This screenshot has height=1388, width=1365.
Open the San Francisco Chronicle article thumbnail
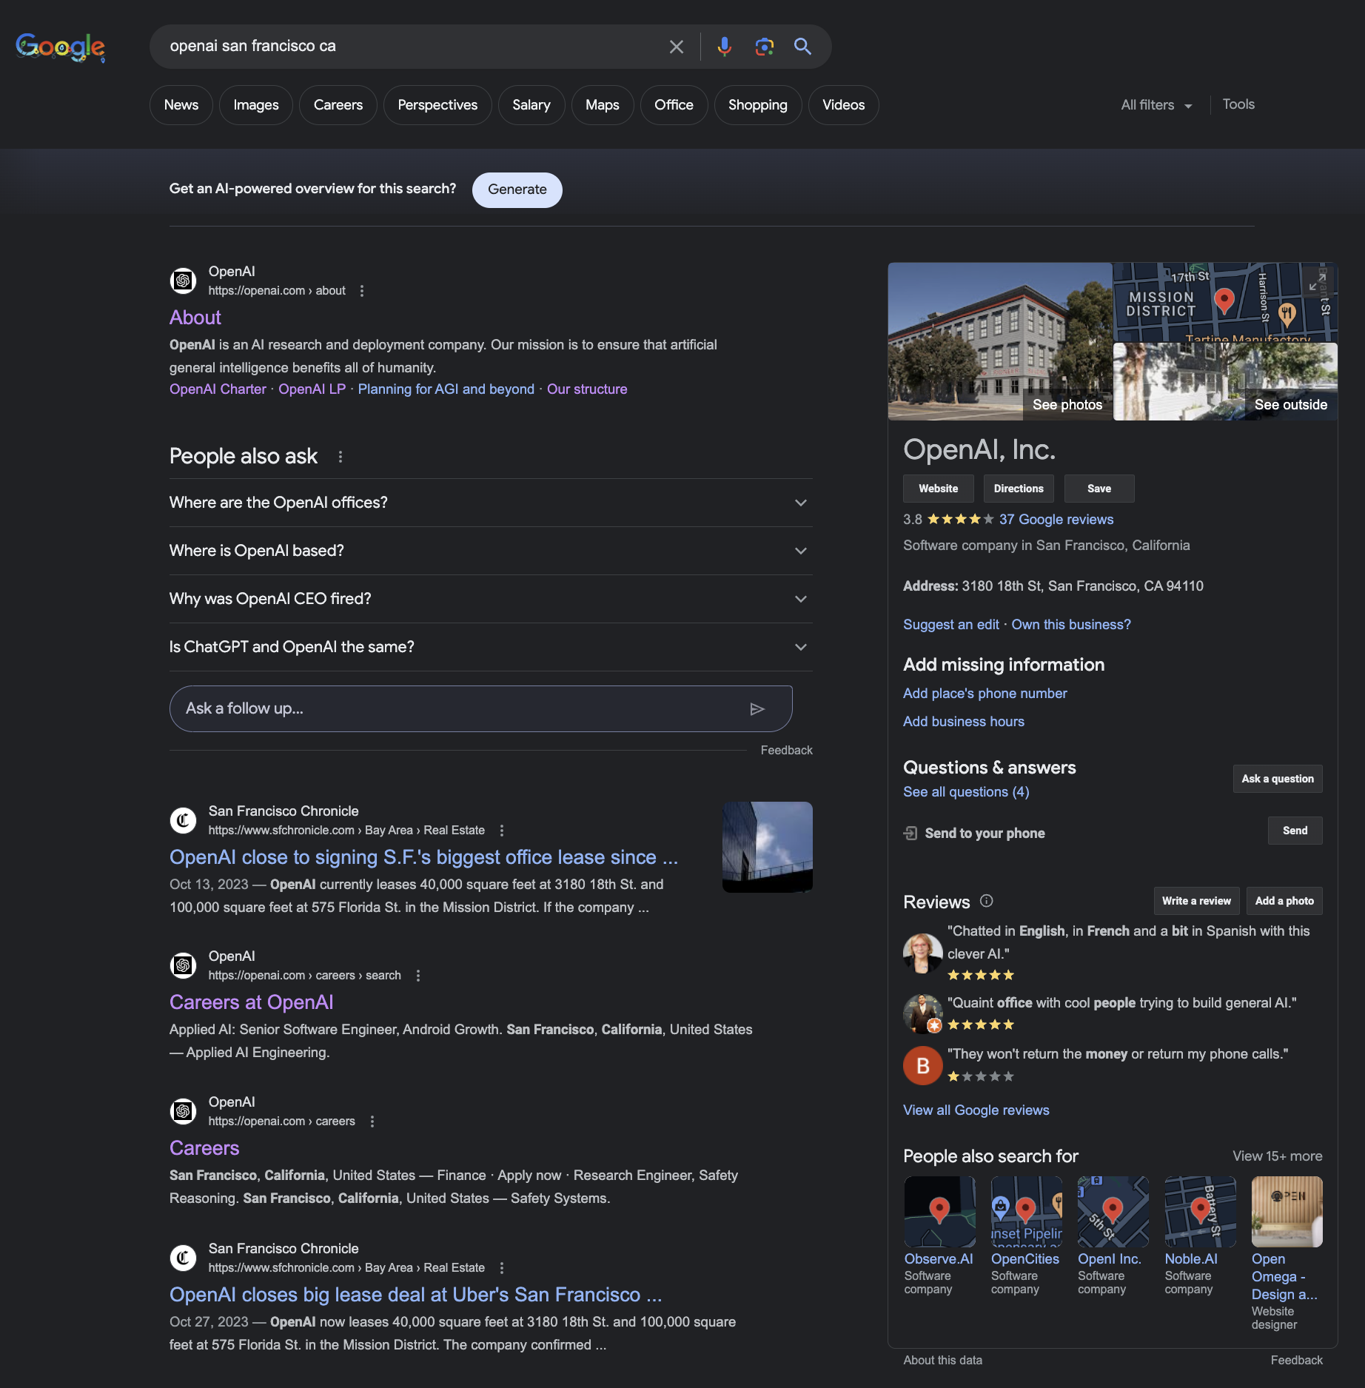(x=767, y=847)
